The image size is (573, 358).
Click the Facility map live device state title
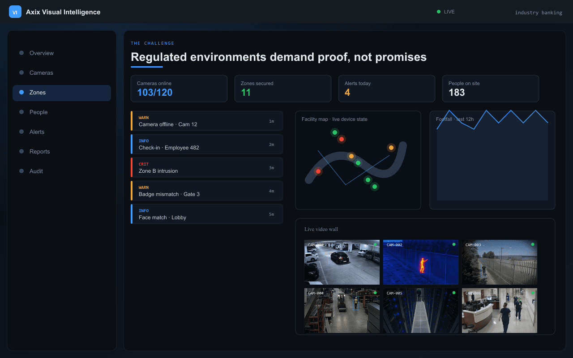[x=334, y=119]
